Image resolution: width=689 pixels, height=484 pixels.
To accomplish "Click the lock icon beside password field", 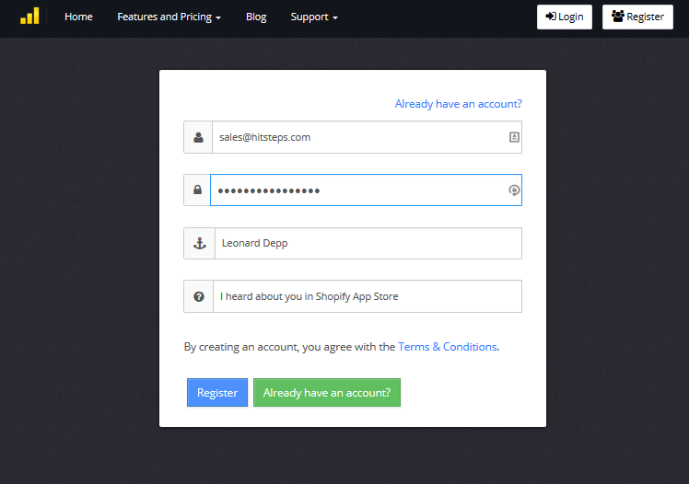I will [198, 190].
